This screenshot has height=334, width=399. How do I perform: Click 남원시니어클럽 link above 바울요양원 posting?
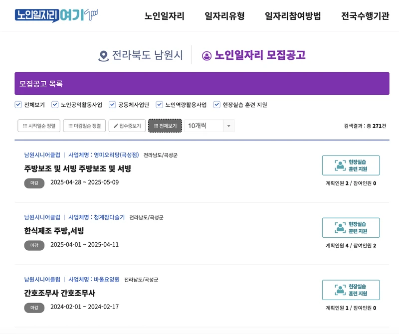coord(42,279)
